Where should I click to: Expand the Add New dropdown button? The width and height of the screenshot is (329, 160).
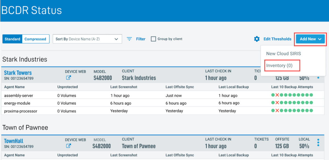click(310, 39)
